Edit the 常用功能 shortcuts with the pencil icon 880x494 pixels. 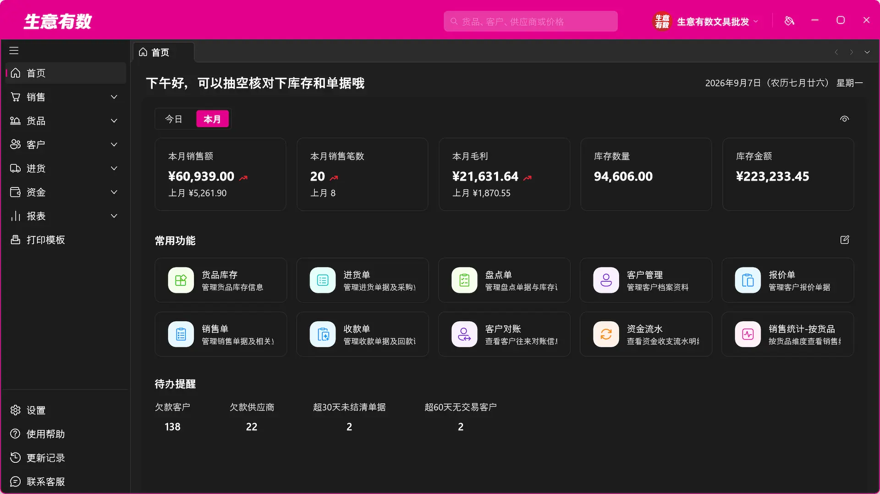point(845,240)
